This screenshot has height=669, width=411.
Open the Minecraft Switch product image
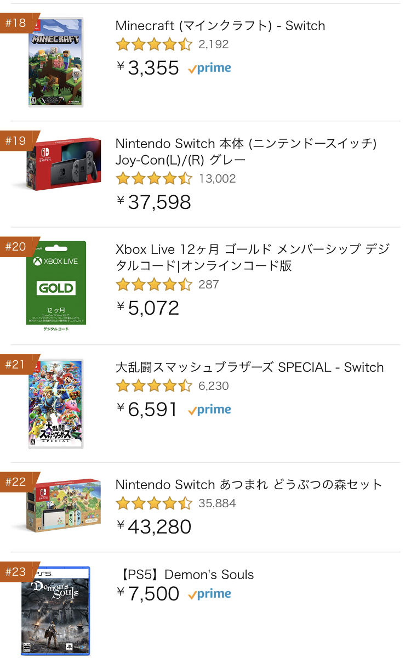tap(56, 62)
